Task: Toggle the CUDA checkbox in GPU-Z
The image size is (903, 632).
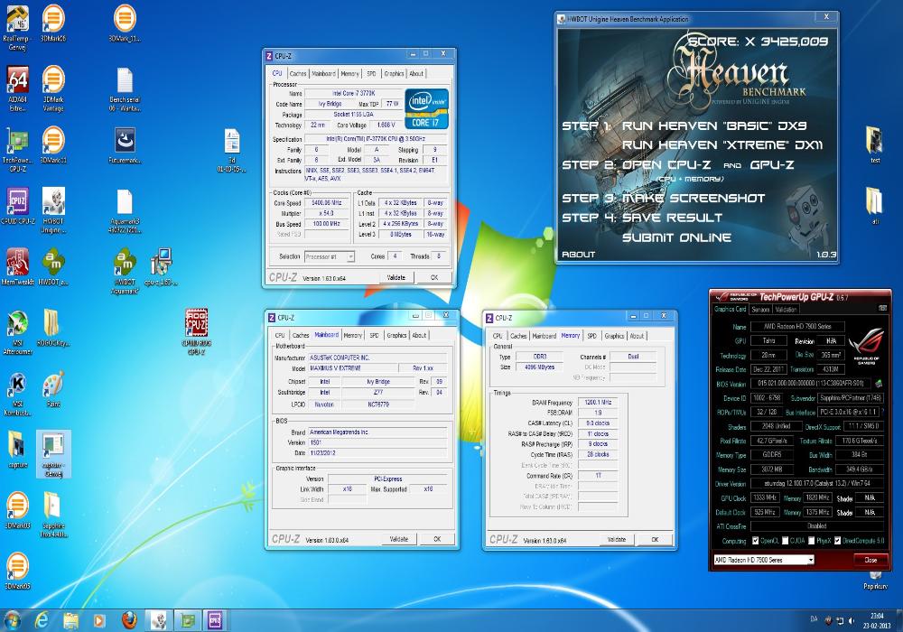Action: pyautogui.click(x=785, y=541)
